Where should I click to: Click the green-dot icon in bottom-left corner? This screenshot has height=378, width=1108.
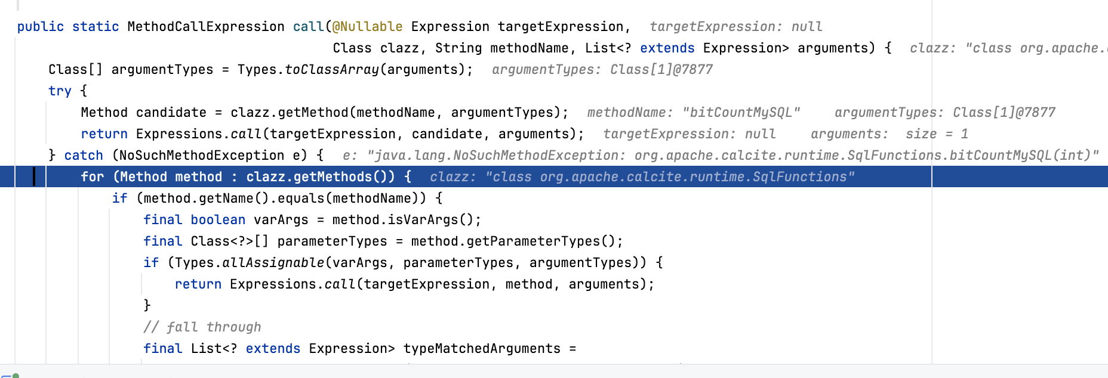pos(16,375)
